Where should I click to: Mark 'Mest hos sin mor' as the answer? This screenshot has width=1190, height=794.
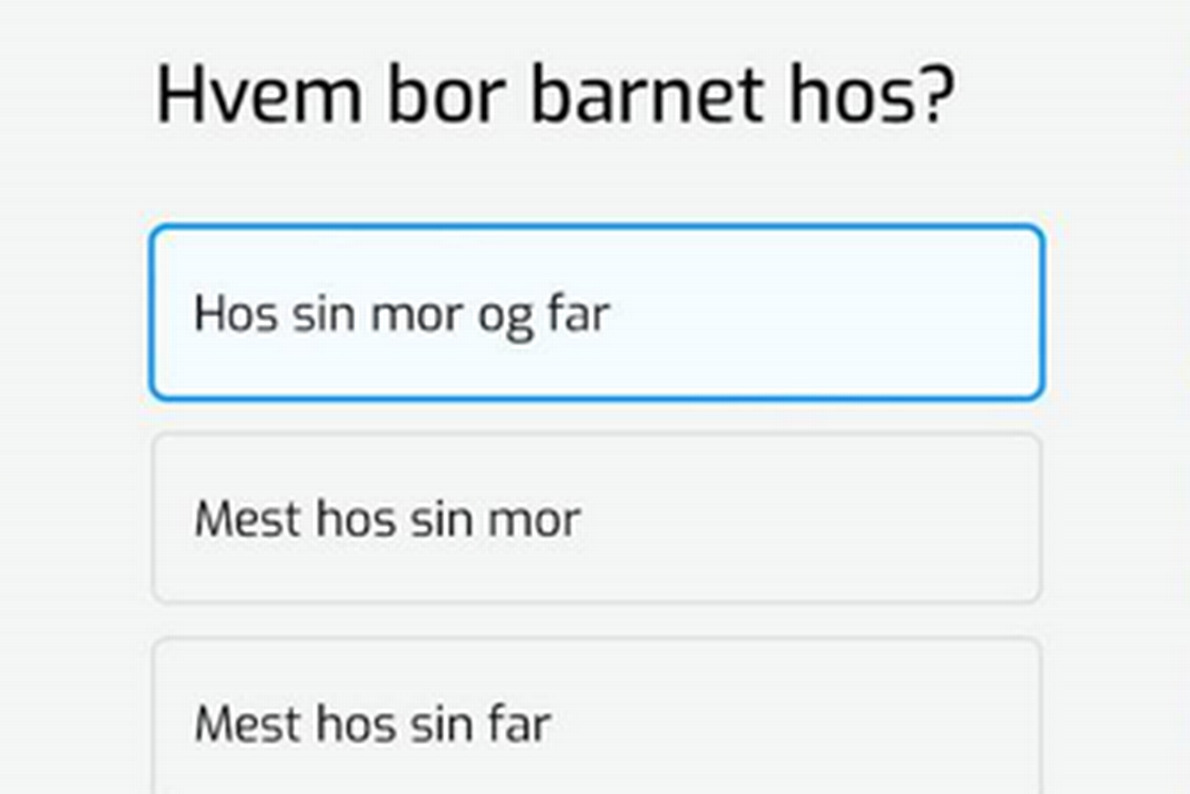(596, 518)
